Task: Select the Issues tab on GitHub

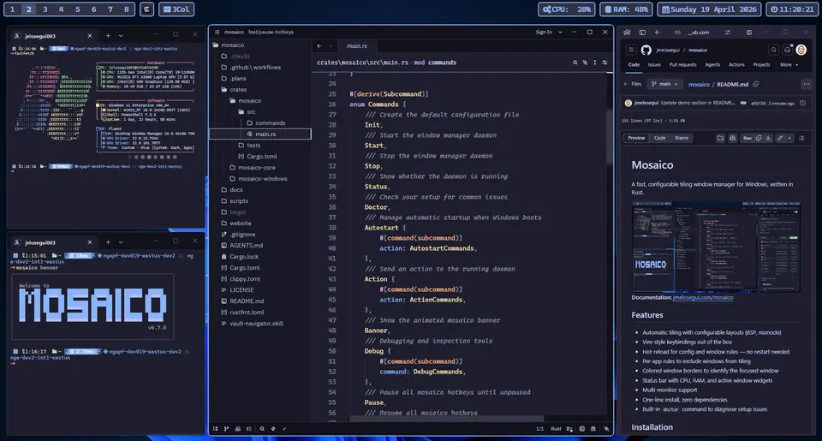Action: [654, 64]
